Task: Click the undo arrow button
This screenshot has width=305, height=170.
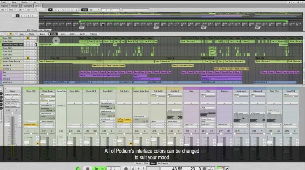Action: [39, 10]
